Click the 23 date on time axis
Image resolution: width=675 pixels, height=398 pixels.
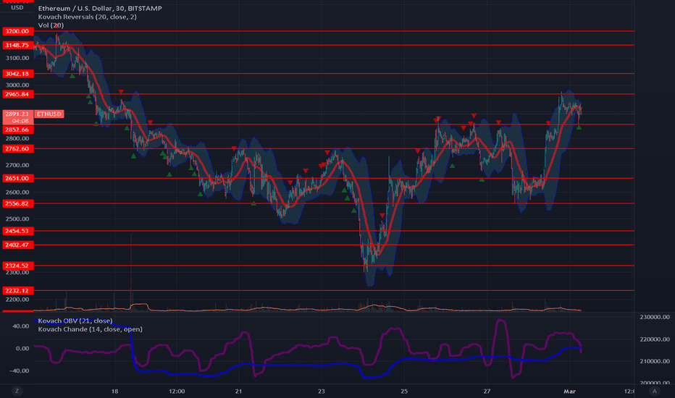pyautogui.click(x=321, y=391)
